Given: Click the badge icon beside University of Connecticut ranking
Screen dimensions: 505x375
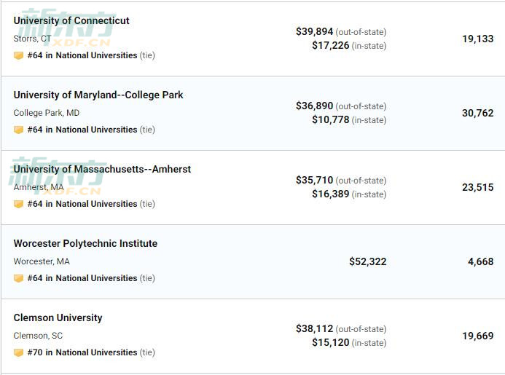Looking at the screenshot, I should point(18,55).
